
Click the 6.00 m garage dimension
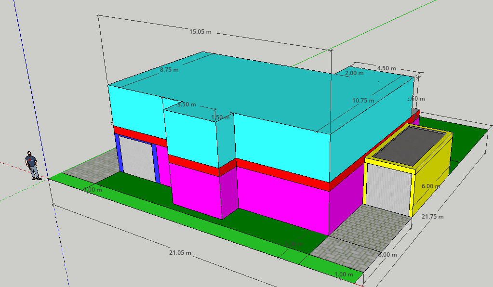point(430,186)
